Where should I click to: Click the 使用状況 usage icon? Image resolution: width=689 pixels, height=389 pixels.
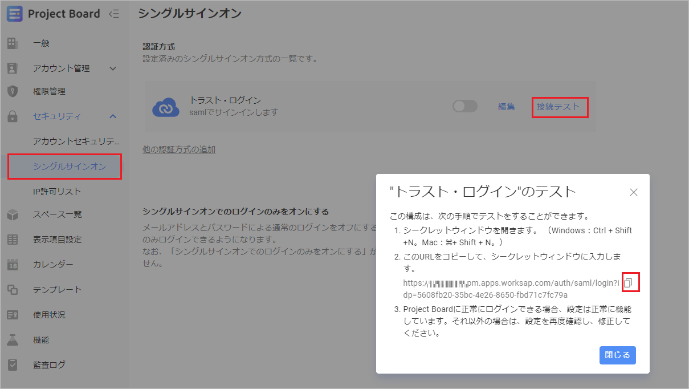coord(13,315)
